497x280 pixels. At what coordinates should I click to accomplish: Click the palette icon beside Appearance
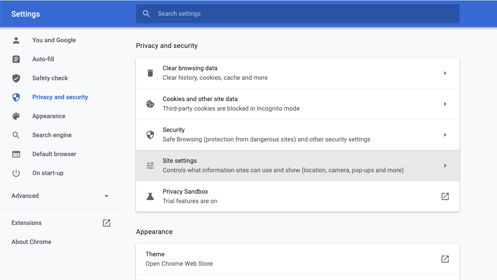[16, 116]
